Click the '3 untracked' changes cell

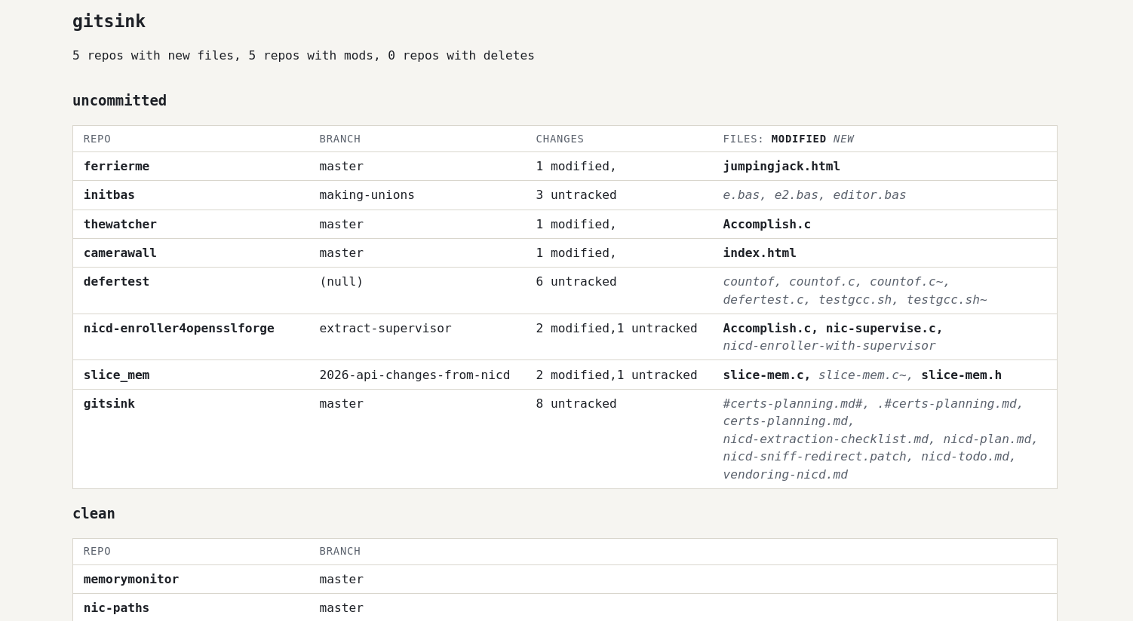576,194
